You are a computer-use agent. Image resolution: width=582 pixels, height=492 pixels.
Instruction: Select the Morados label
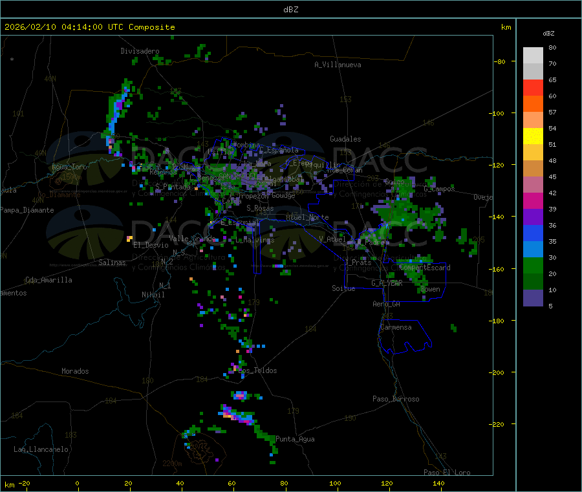click(x=75, y=371)
